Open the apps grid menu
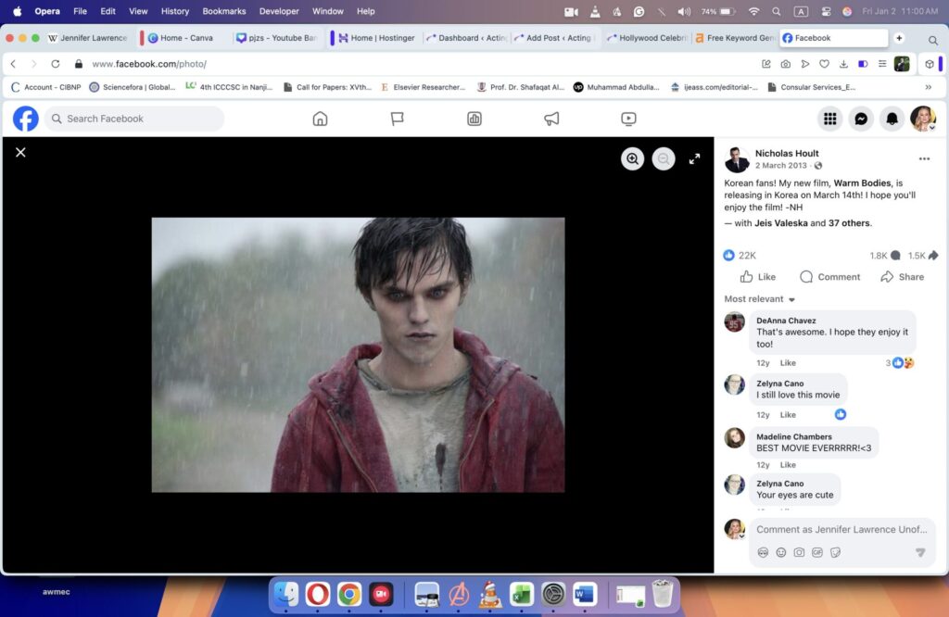The width and height of the screenshot is (949, 617). tap(830, 119)
